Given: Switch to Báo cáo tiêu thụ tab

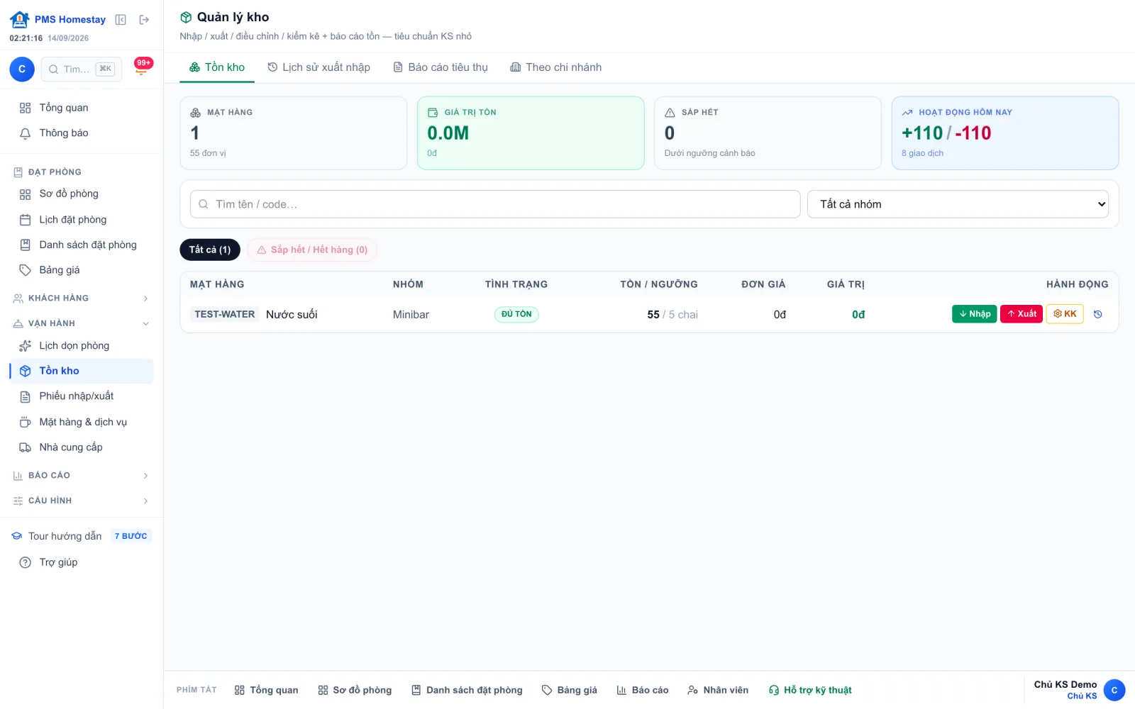Looking at the screenshot, I should (x=441, y=67).
